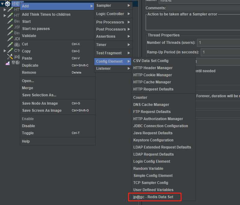The height and width of the screenshot is (205, 240).
Task: Add HTTP Authorization Manager
Action: coord(164,119)
